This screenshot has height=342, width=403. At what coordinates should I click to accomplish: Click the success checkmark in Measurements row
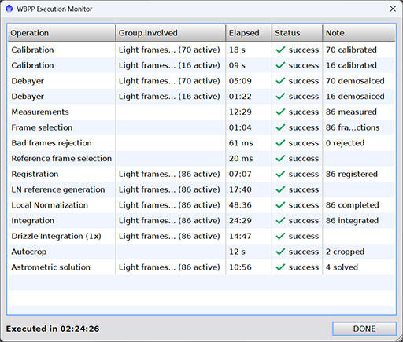coord(280,112)
